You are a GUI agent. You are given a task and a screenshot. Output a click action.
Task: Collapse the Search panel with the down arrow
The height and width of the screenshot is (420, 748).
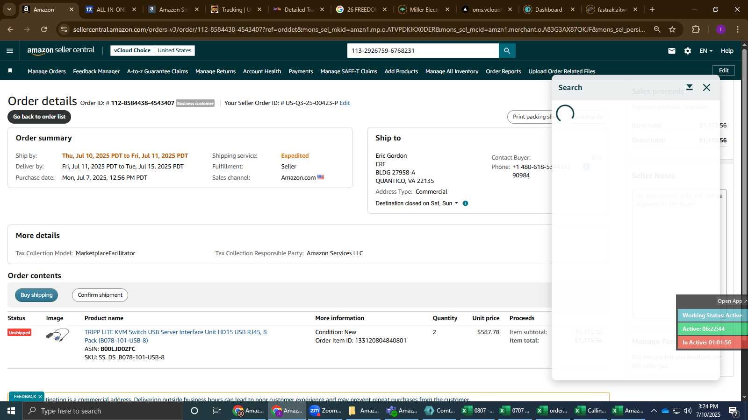click(690, 87)
